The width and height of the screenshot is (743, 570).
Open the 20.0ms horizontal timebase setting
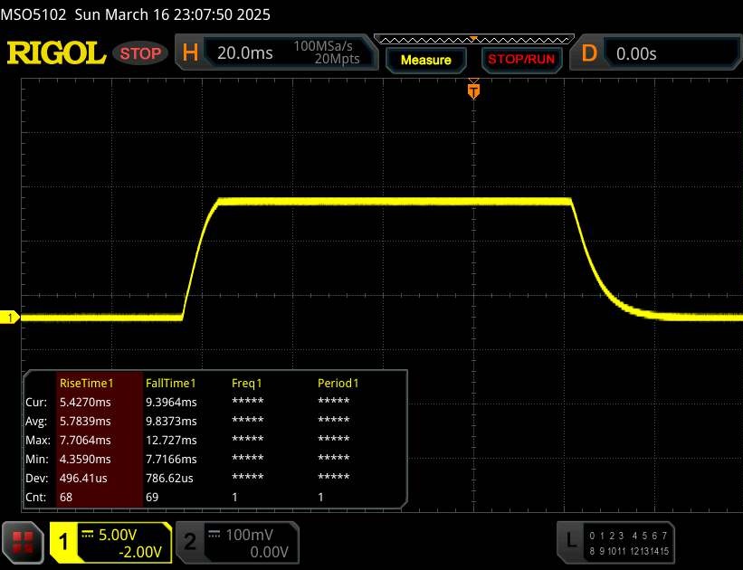point(245,53)
